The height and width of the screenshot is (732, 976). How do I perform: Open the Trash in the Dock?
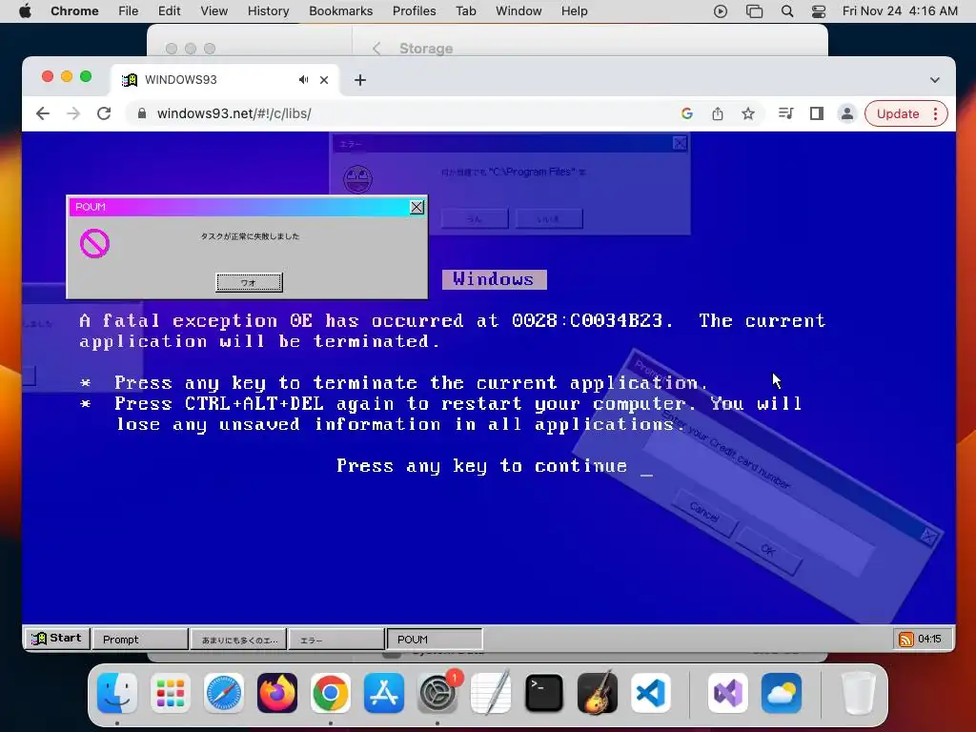(x=858, y=693)
